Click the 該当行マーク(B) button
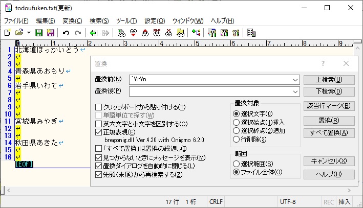The height and width of the screenshot is (208, 363). pos(329,106)
